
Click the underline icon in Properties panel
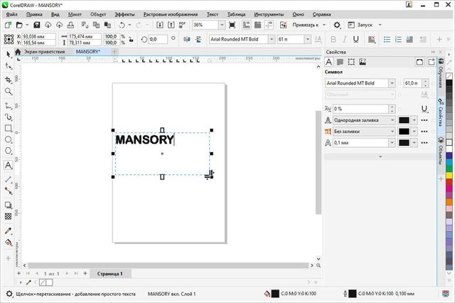point(424,108)
